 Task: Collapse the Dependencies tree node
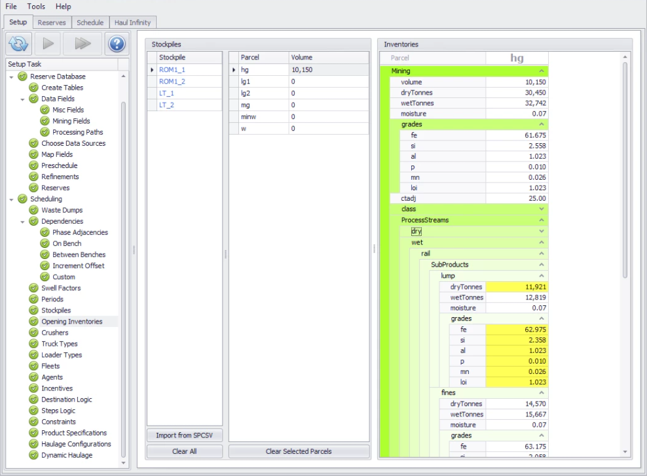coord(23,221)
